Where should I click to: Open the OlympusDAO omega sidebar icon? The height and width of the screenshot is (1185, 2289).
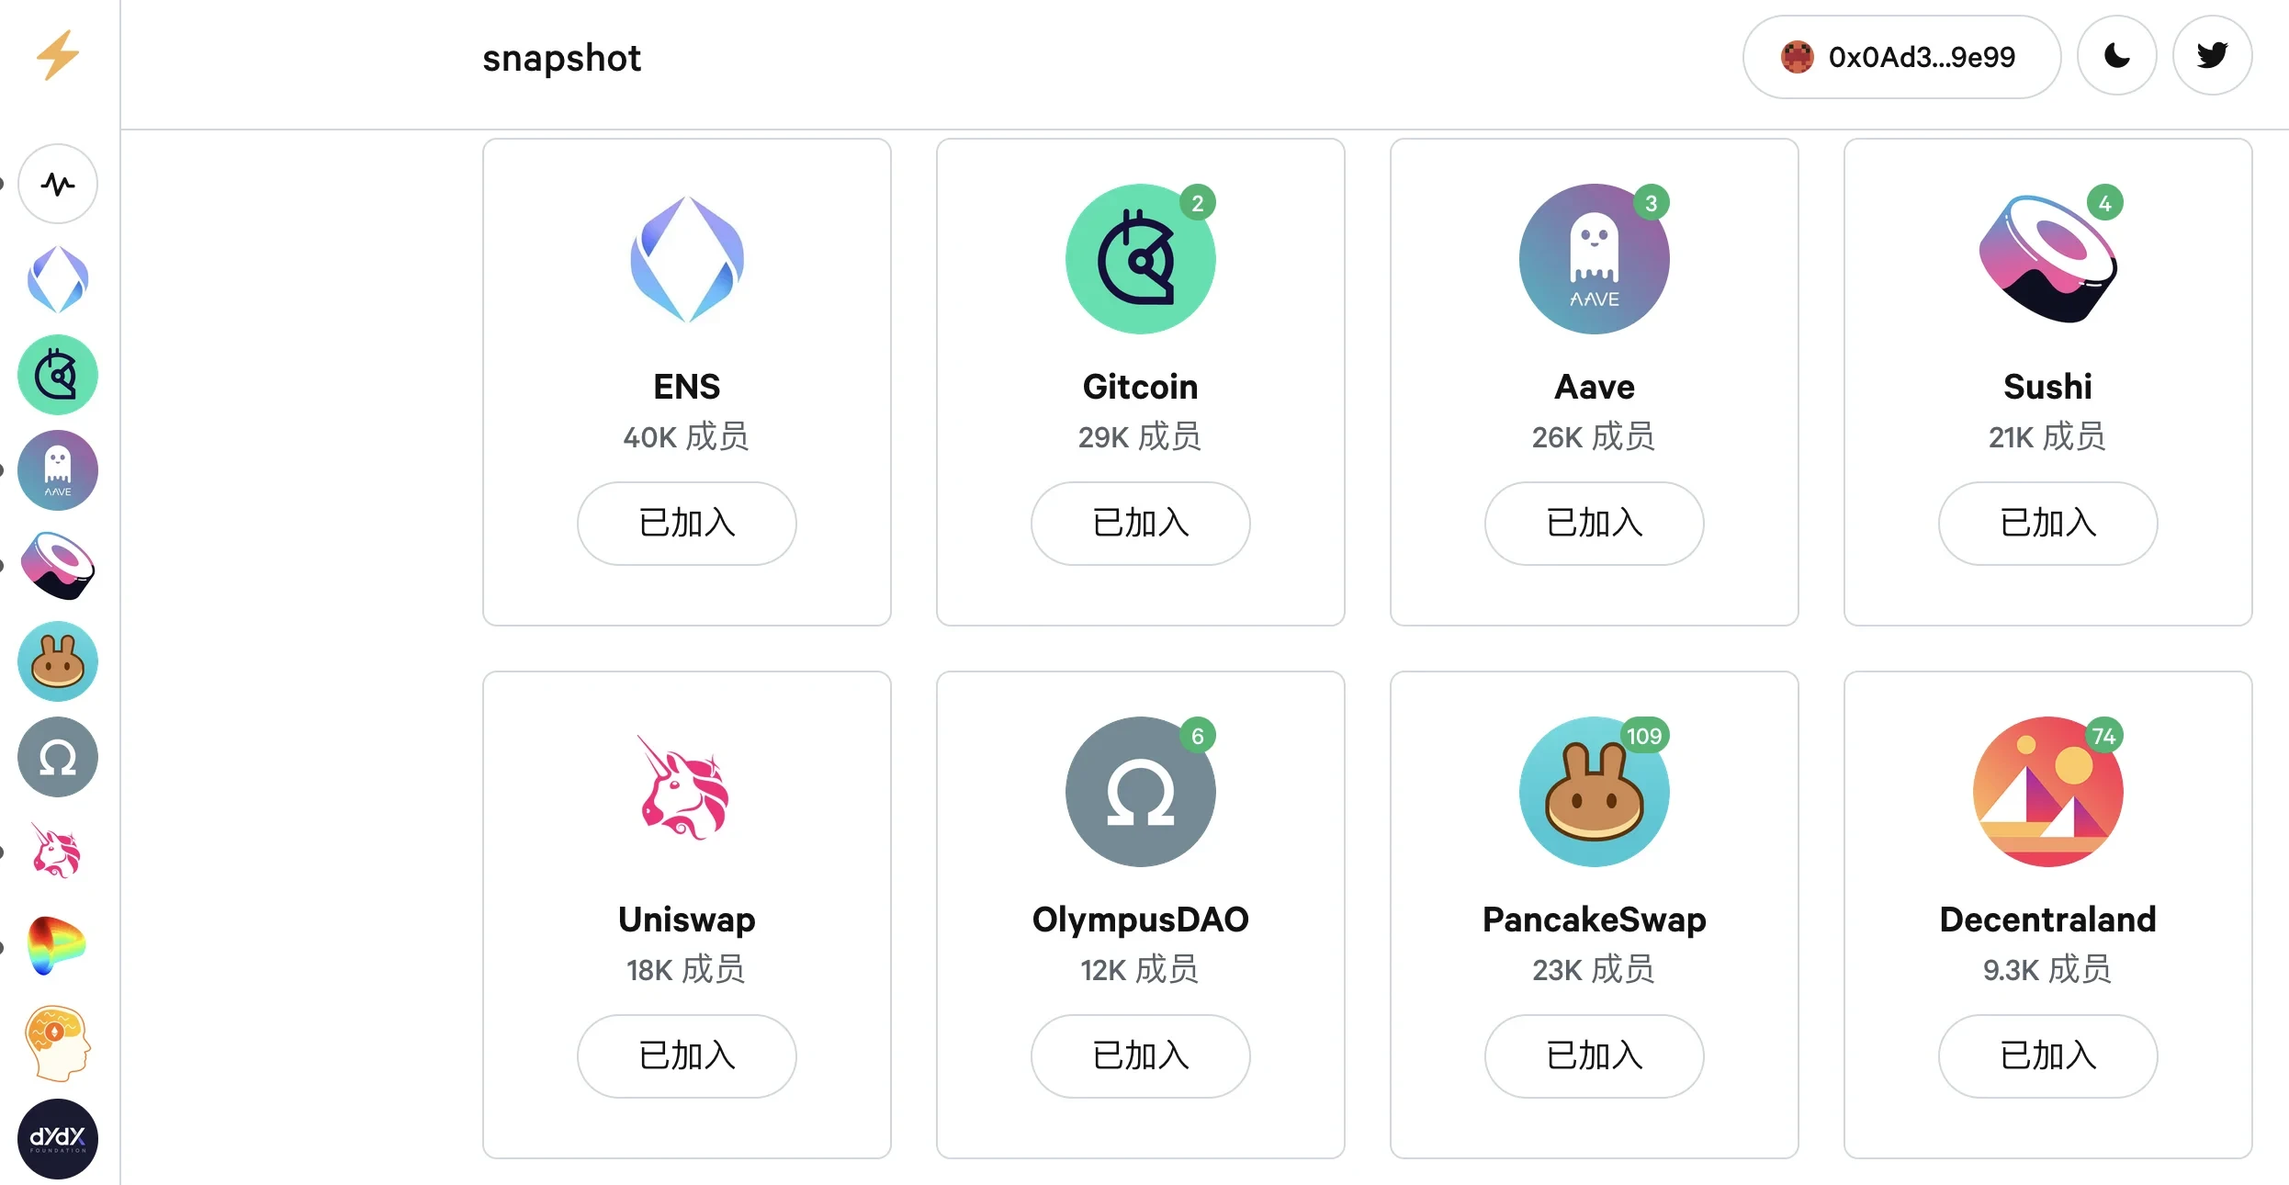(58, 757)
